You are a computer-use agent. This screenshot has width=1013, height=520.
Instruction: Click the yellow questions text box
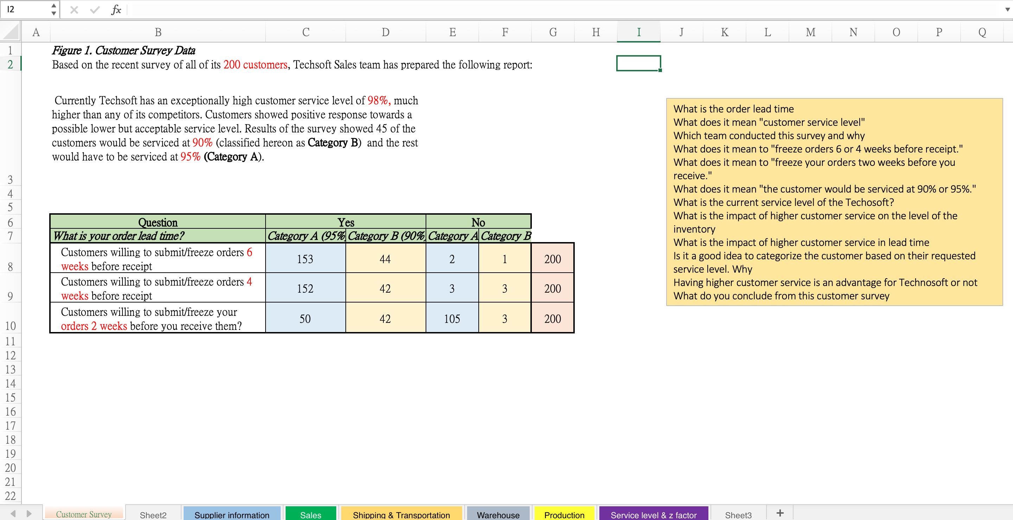(834, 202)
